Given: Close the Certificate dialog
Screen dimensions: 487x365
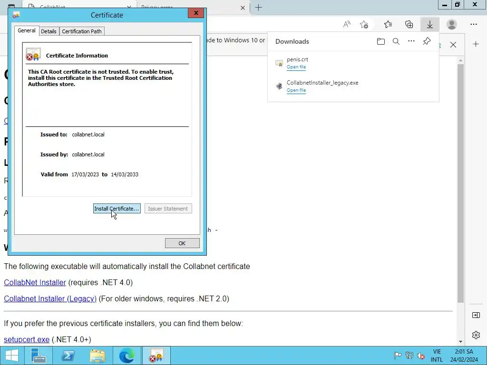Looking at the screenshot, I should [196, 13].
